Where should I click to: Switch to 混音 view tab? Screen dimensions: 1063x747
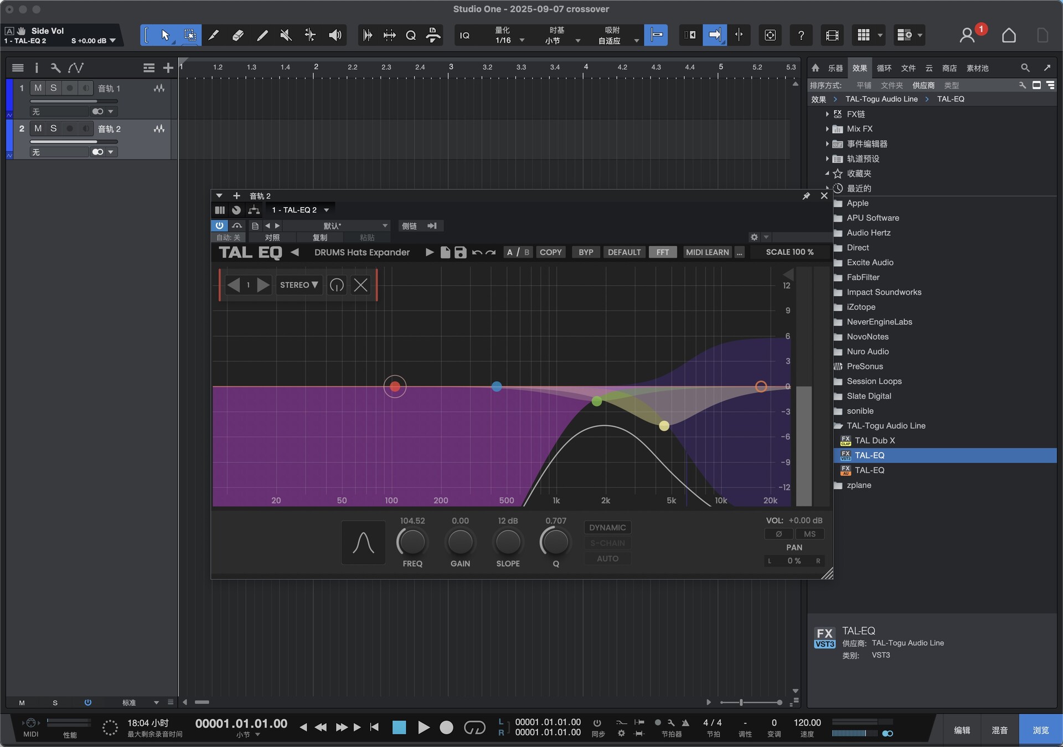[999, 730]
